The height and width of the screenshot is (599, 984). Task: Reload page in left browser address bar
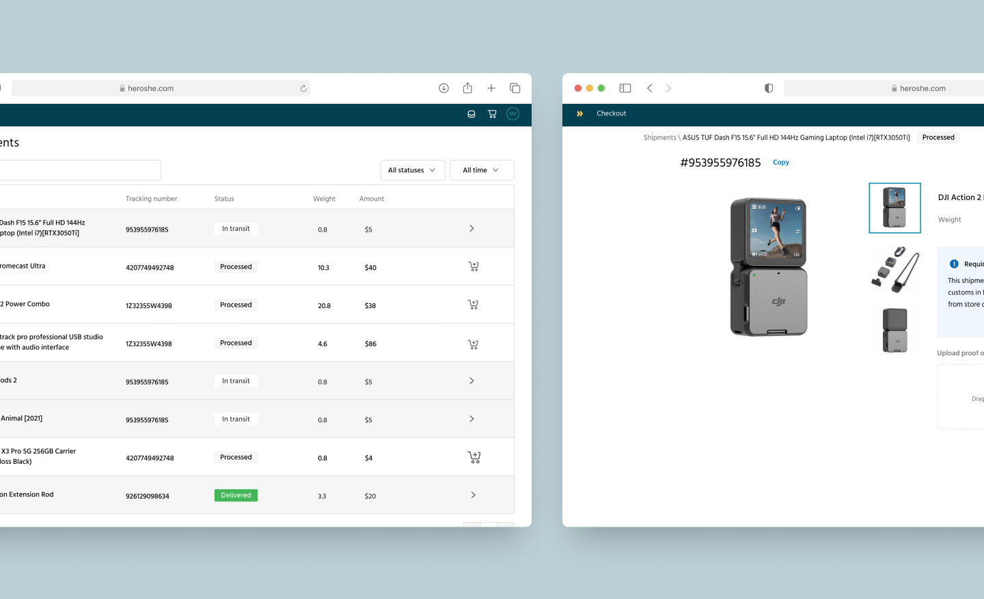(x=303, y=88)
